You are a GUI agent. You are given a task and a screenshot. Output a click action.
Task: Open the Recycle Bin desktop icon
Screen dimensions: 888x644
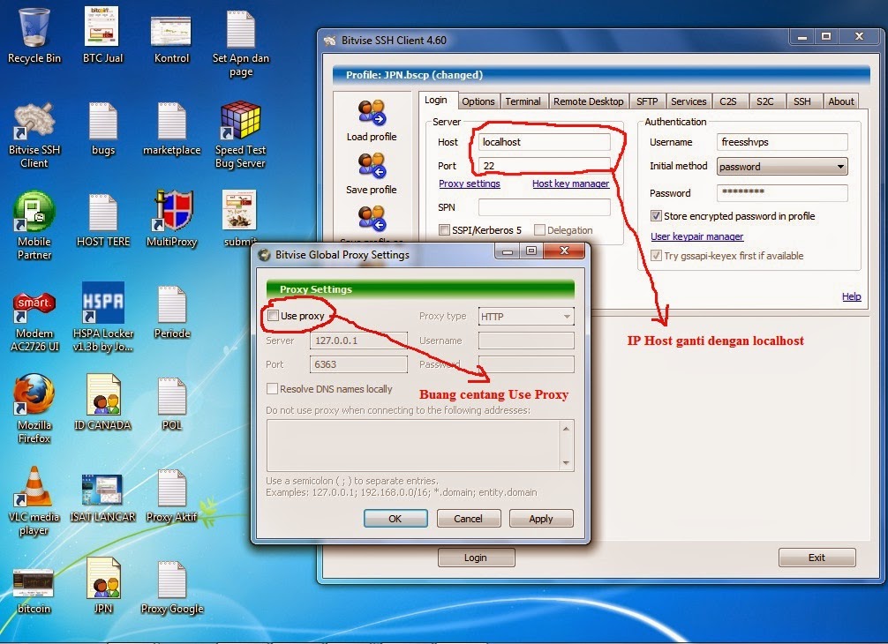[x=34, y=34]
